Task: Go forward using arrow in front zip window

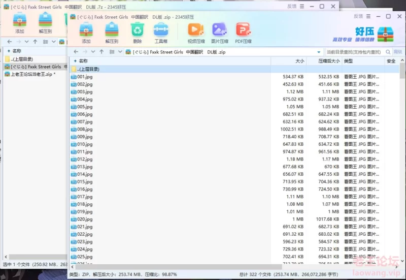Action: point(85,52)
